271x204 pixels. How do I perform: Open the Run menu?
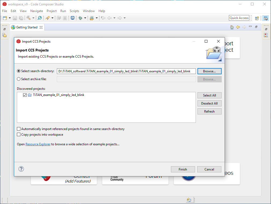point(63,11)
